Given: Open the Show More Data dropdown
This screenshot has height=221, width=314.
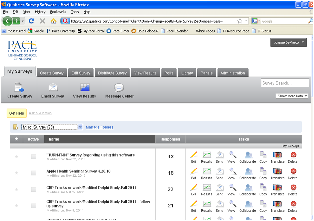Looking at the screenshot, I should pyautogui.click(x=292, y=96).
